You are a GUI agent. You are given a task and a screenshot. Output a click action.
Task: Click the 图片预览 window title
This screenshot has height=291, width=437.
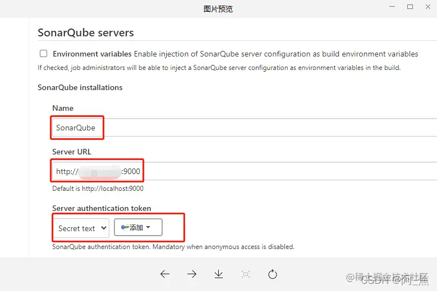click(218, 9)
